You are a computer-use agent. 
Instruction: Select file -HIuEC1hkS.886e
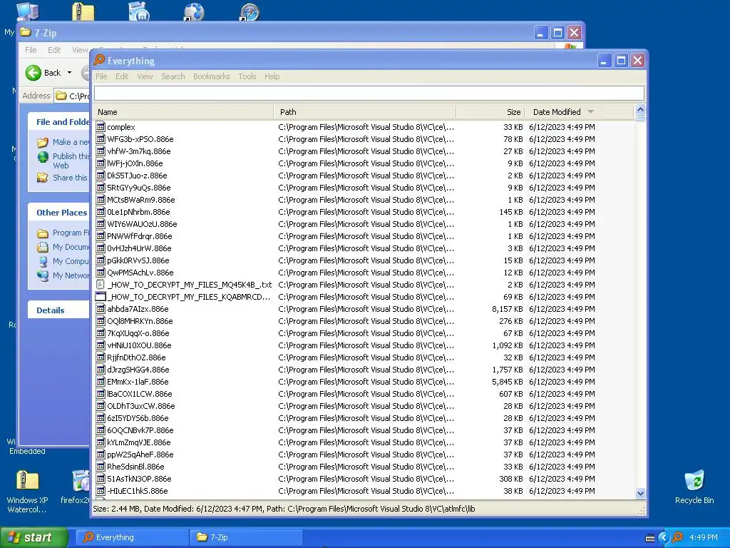point(138,491)
